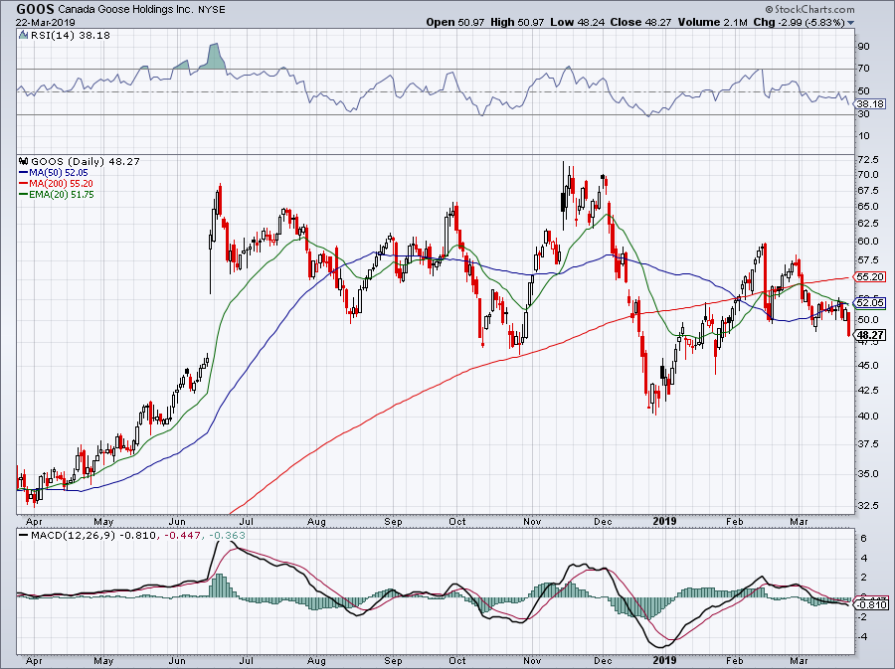This screenshot has height=669, width=895.
Task: Click the Open 50.97 value
Action: (x=454, y=22)
